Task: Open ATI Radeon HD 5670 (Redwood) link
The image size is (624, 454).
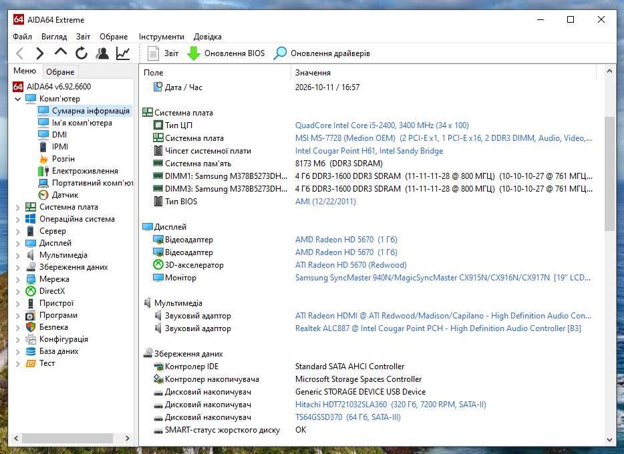Action: click(x=351, y=265)
